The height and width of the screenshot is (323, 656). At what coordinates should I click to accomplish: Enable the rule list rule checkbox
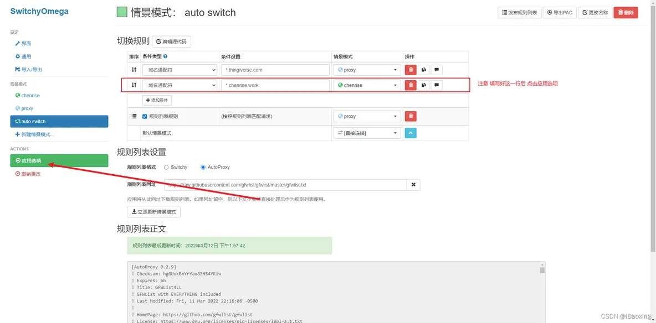[145, 116]
